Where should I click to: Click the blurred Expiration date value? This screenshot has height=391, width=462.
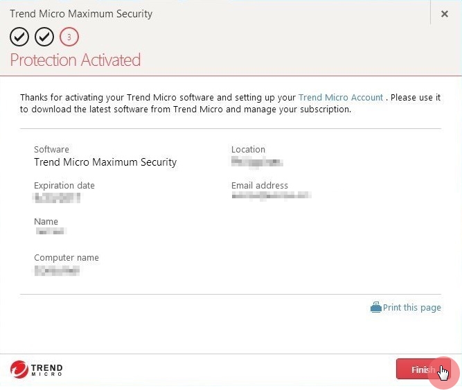[57, 198]
